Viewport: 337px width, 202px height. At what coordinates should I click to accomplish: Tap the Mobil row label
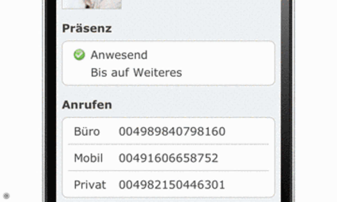(88, 158)
